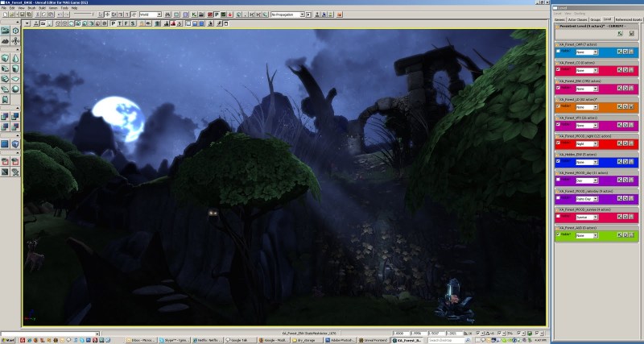Switch to Adobe Photoshop taskbar item

340,340
